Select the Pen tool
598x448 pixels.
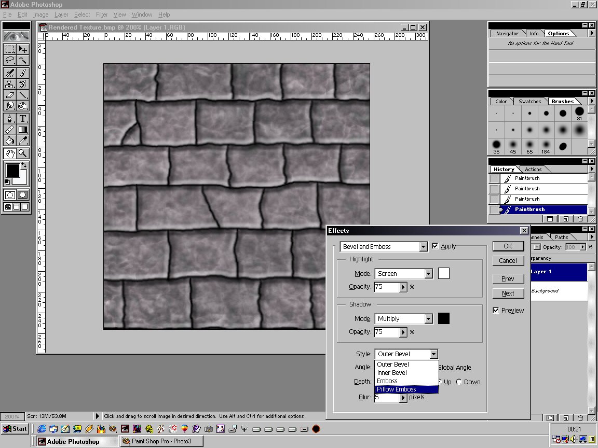click(x=10, y=118)
